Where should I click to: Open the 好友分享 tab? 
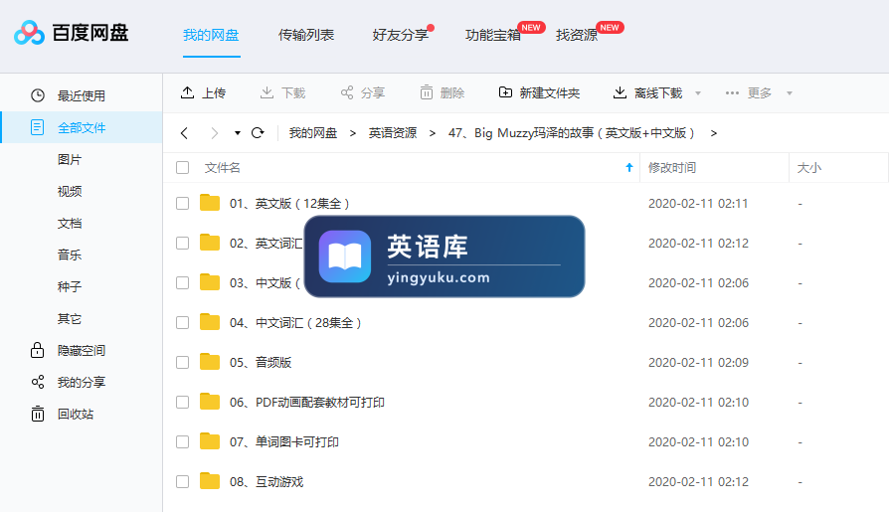[x=401, y=35]
